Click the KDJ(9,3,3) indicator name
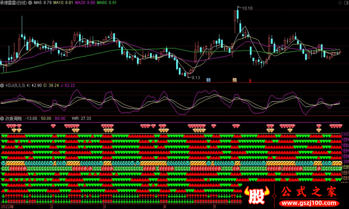Screen dimensions: 349x209 (15, 85)
